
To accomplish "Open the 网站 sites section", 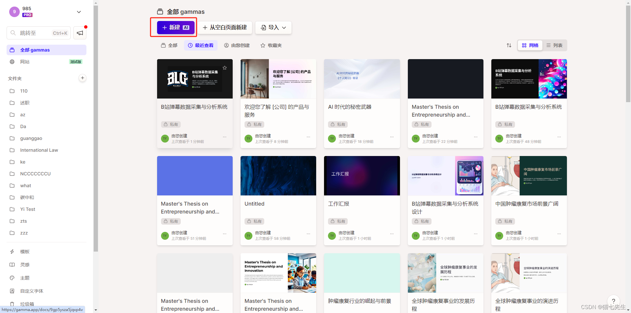I will click(x=46, y=62).
